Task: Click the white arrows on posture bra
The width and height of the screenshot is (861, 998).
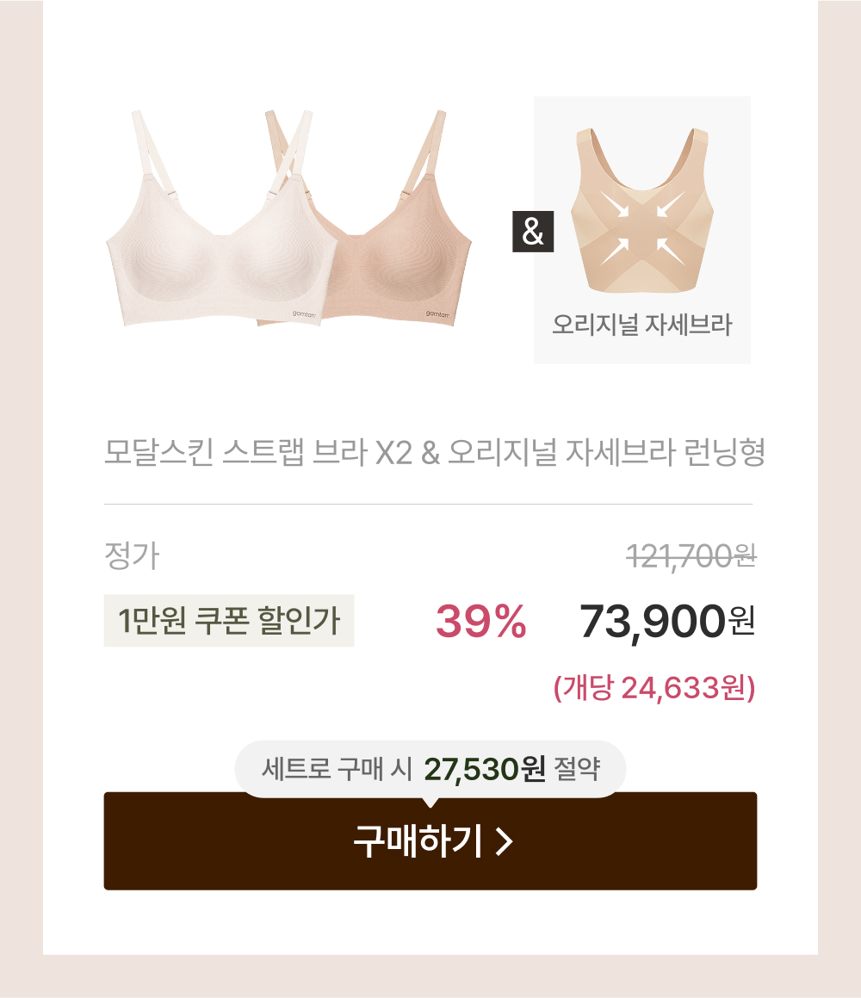Action: (642, 228)
